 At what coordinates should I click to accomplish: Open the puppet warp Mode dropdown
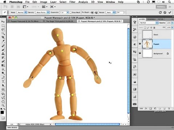point(22,12)
